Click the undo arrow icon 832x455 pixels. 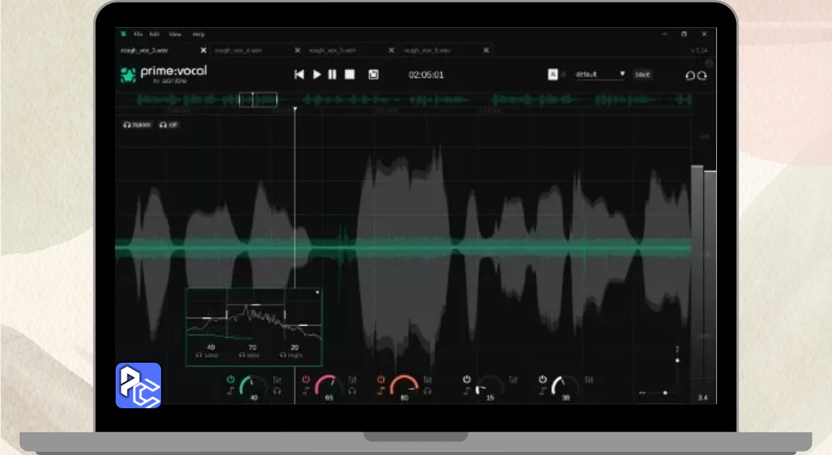690,75
